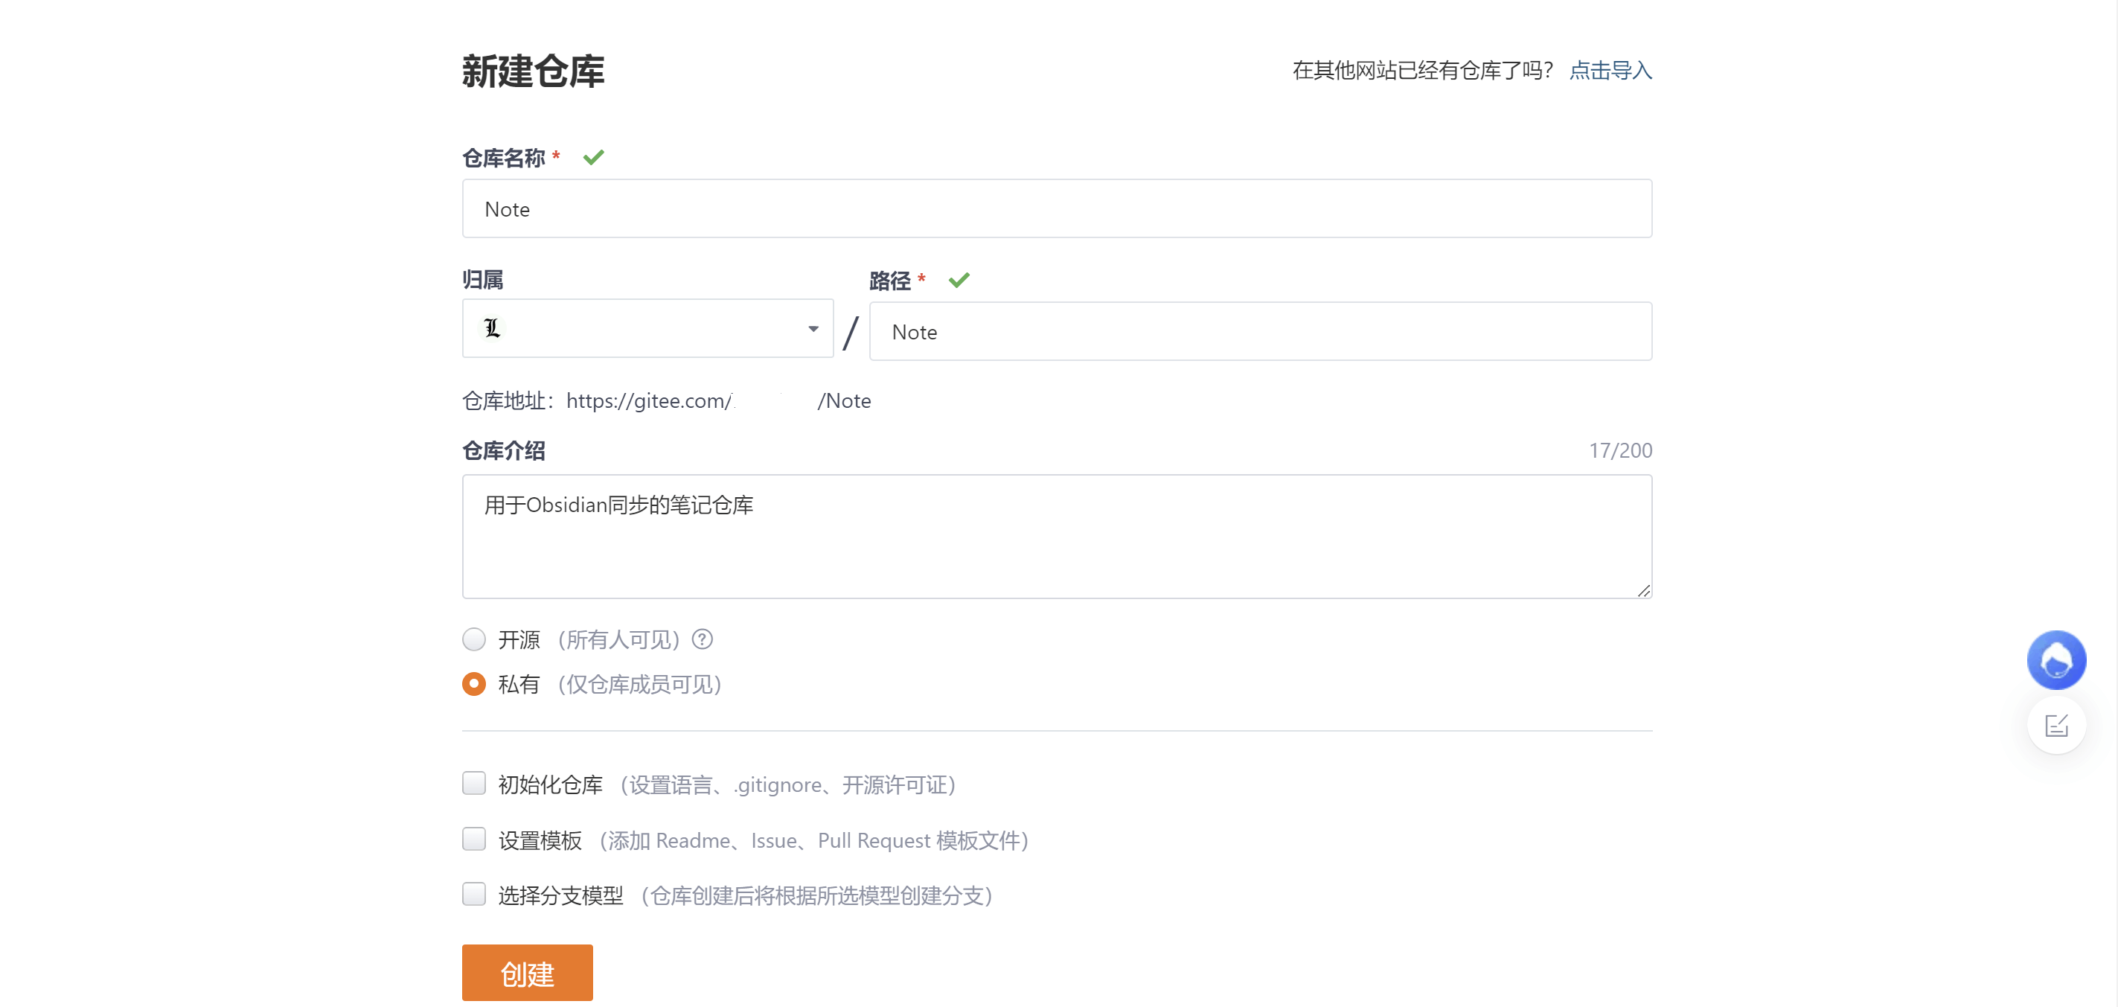Click the 初始化仓库 label text
The width and height of the screenshot is (2118, 1007).
(x=550, y=784)
